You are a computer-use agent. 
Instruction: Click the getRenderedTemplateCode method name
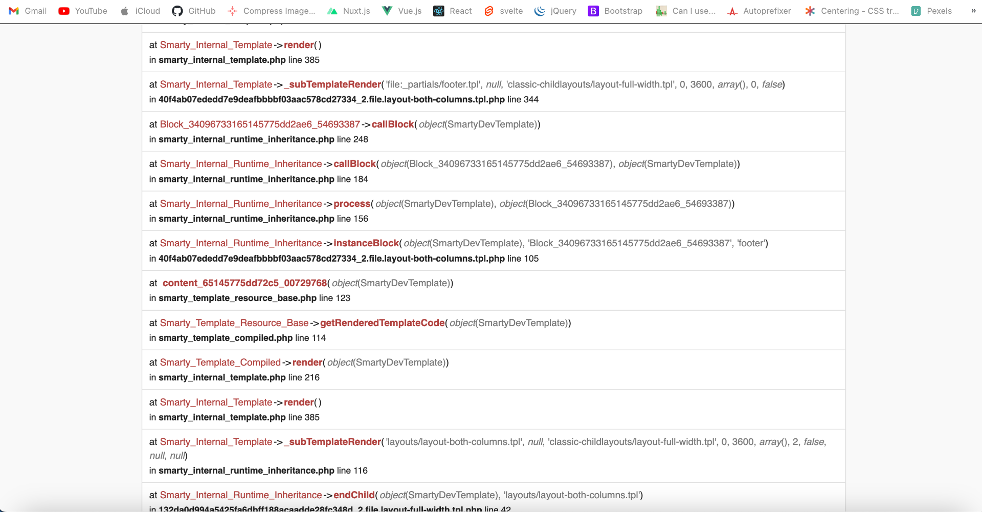point(383,323)
